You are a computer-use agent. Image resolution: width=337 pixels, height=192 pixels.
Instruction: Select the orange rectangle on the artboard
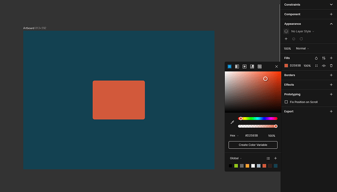(x=119, y=100)
